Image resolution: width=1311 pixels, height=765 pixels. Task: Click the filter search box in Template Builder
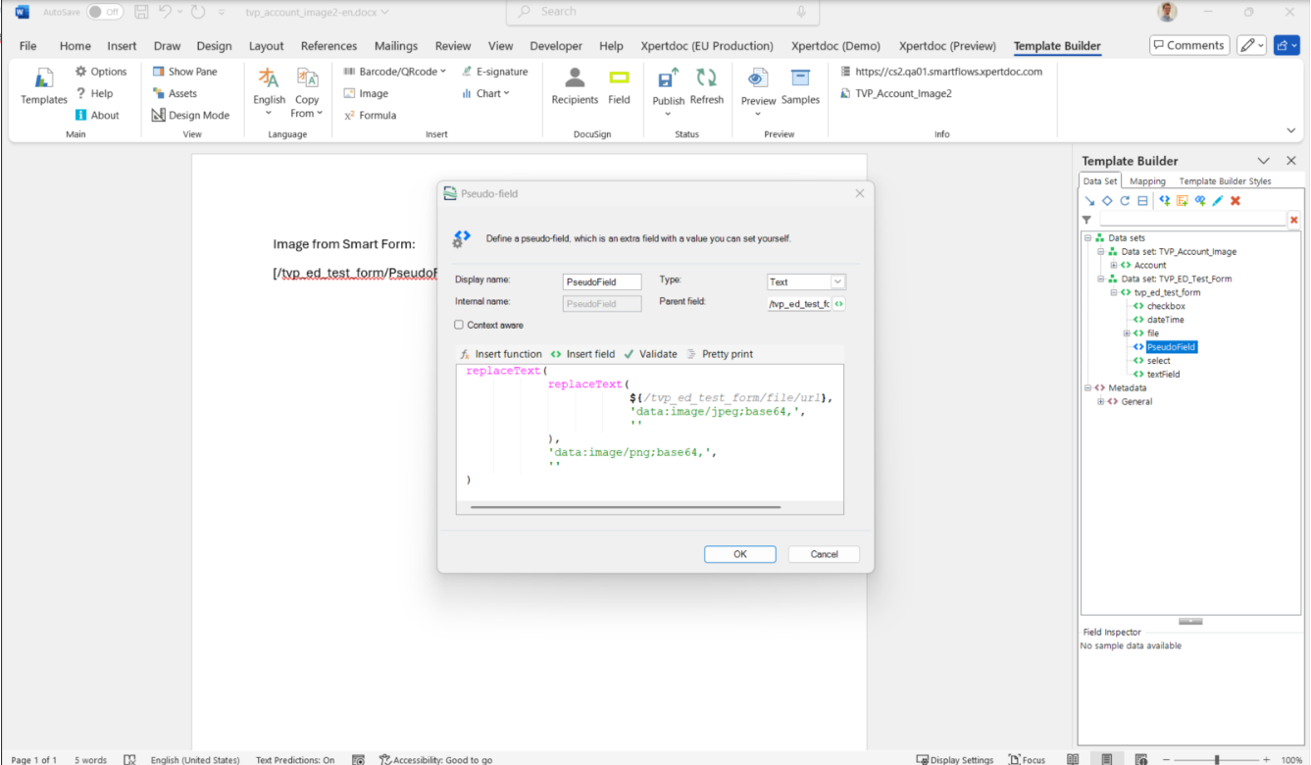click(x=1191, y=220)
